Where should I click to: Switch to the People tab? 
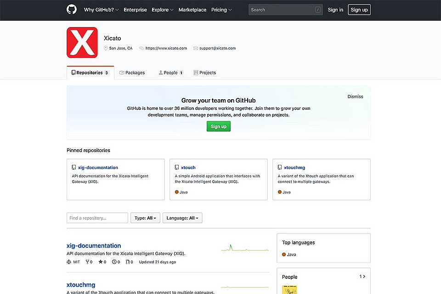coord(171,72)
